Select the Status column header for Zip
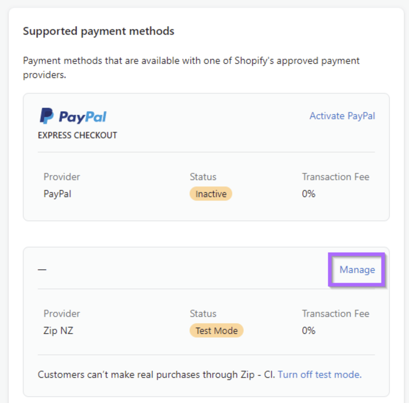This screenshot has height=403, width=409. click(x=203, y=314)
